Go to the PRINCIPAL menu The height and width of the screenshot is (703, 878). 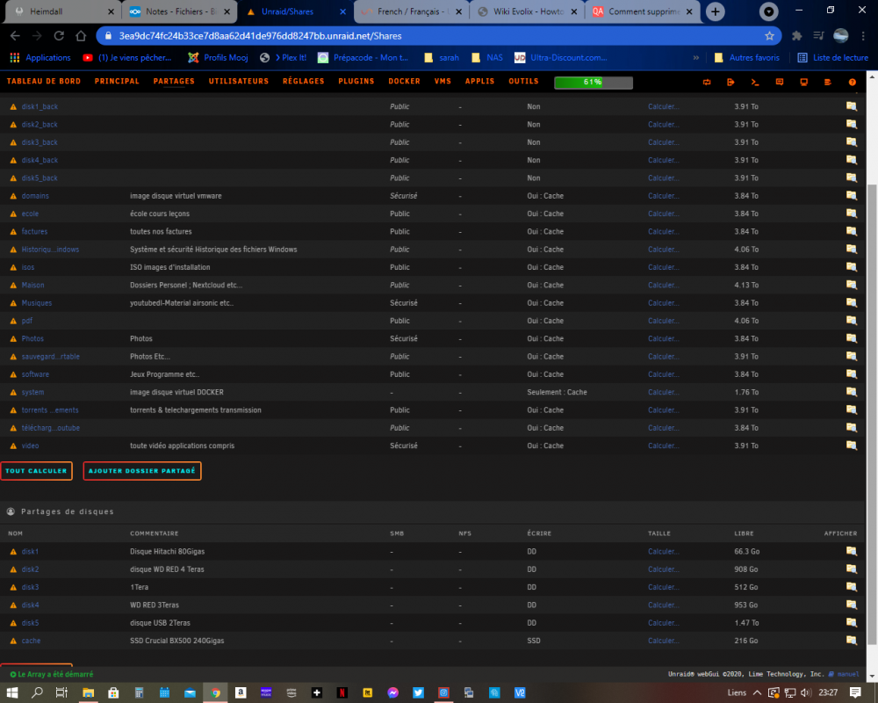(117, 82)
